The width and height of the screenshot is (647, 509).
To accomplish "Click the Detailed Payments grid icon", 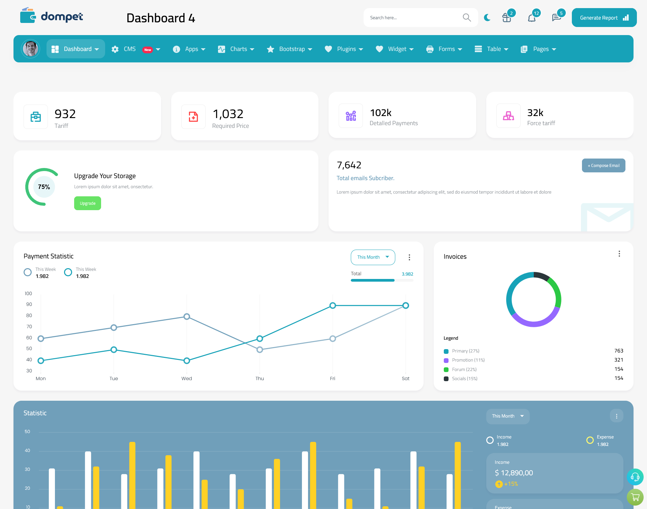I will tap(351, 115).
